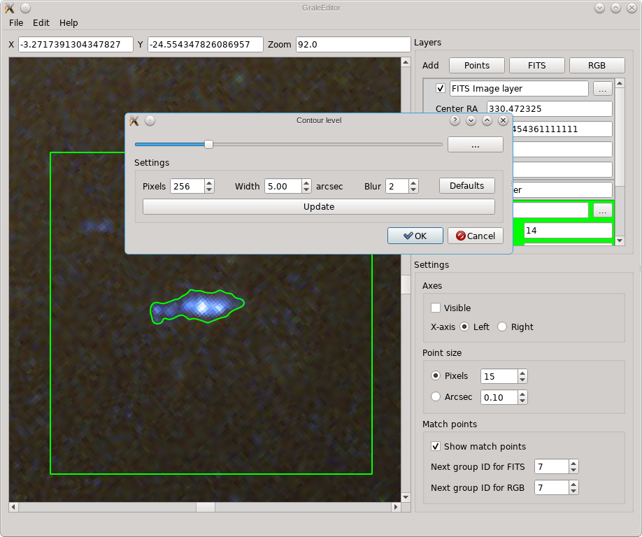Select point size Arcsec radio button

point(436,396)
